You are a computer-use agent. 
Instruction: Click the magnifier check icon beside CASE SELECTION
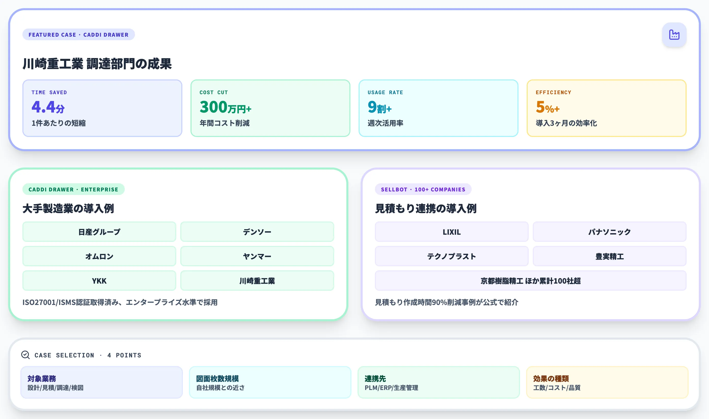pos(26,355)
